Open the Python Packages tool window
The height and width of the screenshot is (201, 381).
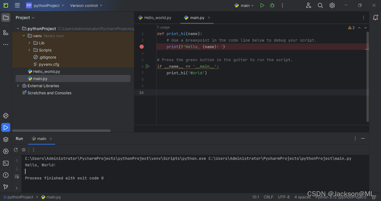point(6,139)
